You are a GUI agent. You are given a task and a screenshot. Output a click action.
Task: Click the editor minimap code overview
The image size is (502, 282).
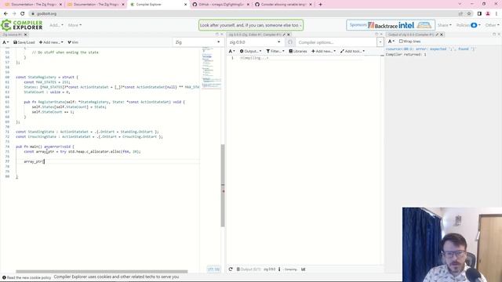211,69
